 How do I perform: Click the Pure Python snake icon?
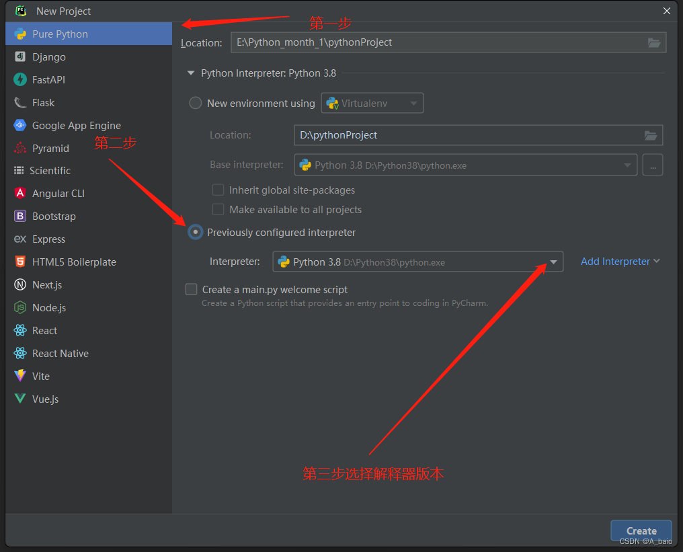(20, 34)
